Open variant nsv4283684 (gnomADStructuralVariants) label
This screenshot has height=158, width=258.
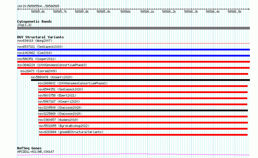tap(71, 132)
